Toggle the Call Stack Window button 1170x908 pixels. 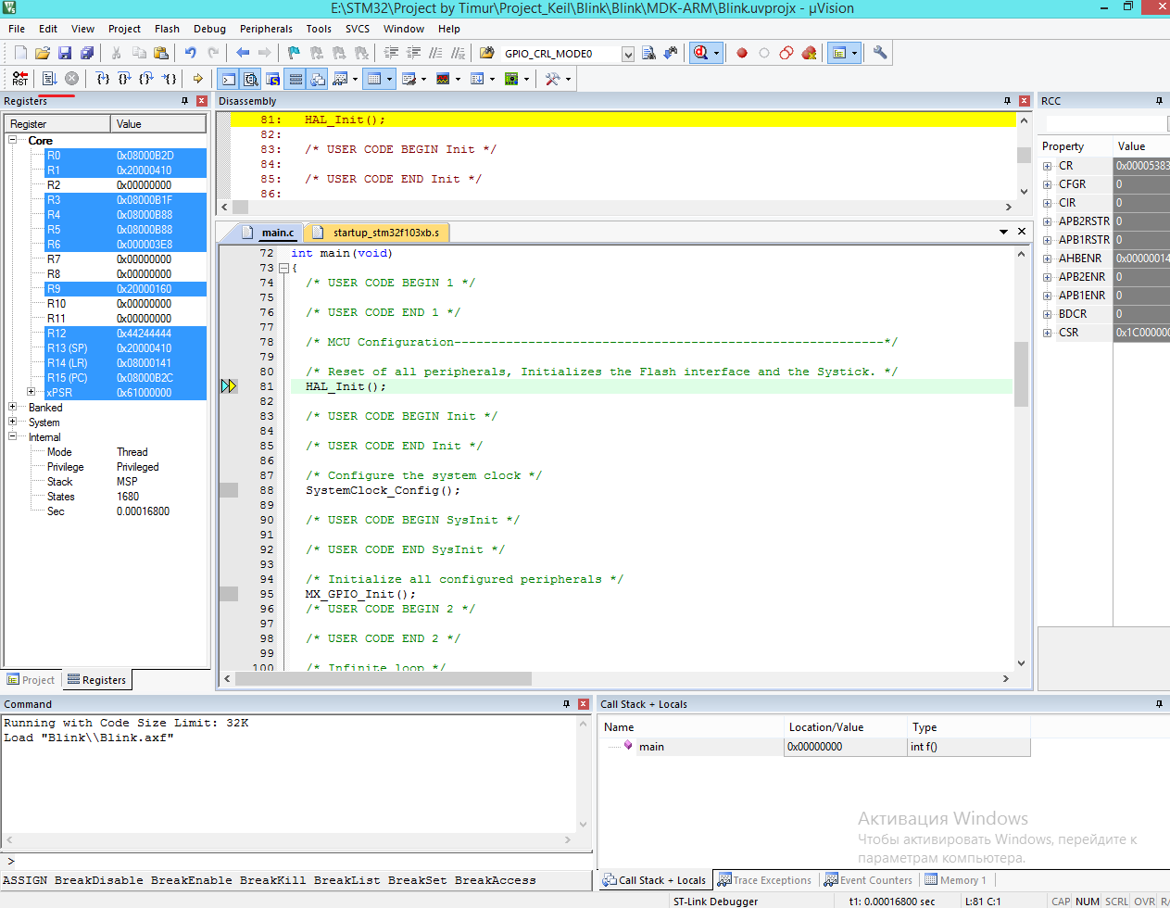coord(317,79)
